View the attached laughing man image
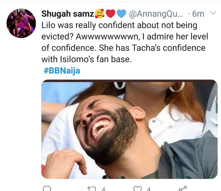 pyautogui.click(x=129, y=130)
